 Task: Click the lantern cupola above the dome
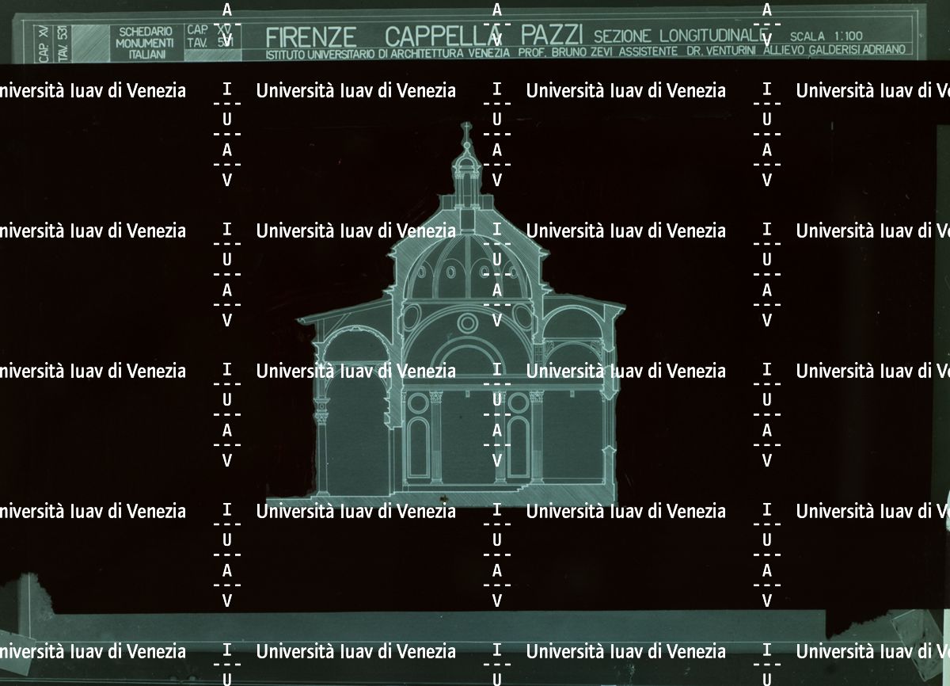466,170
